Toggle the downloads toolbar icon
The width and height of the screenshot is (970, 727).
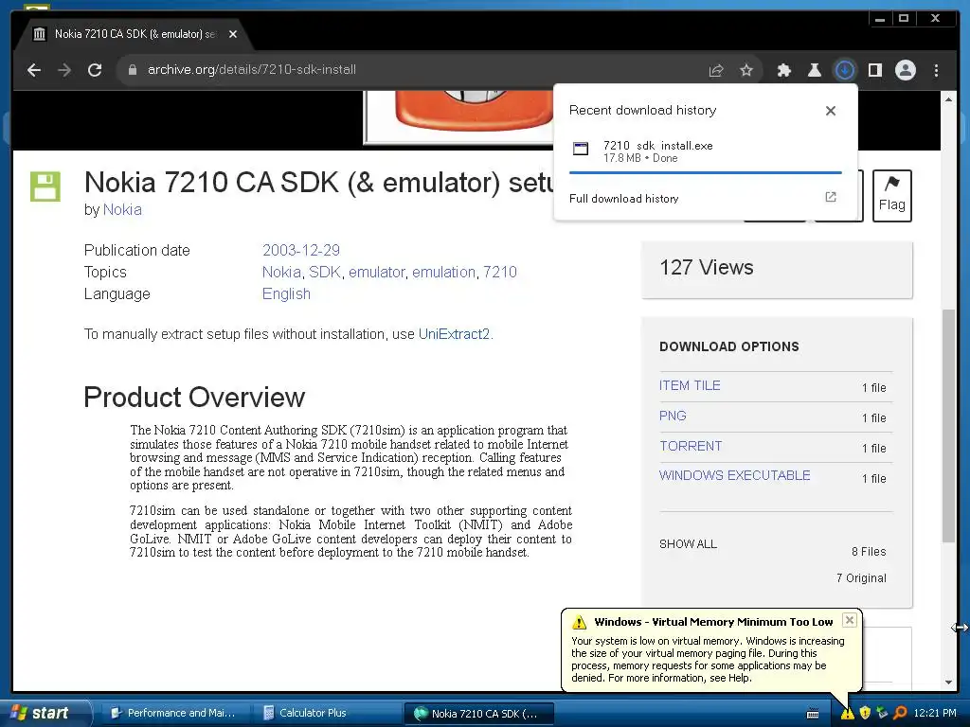[x=844, y=70]
